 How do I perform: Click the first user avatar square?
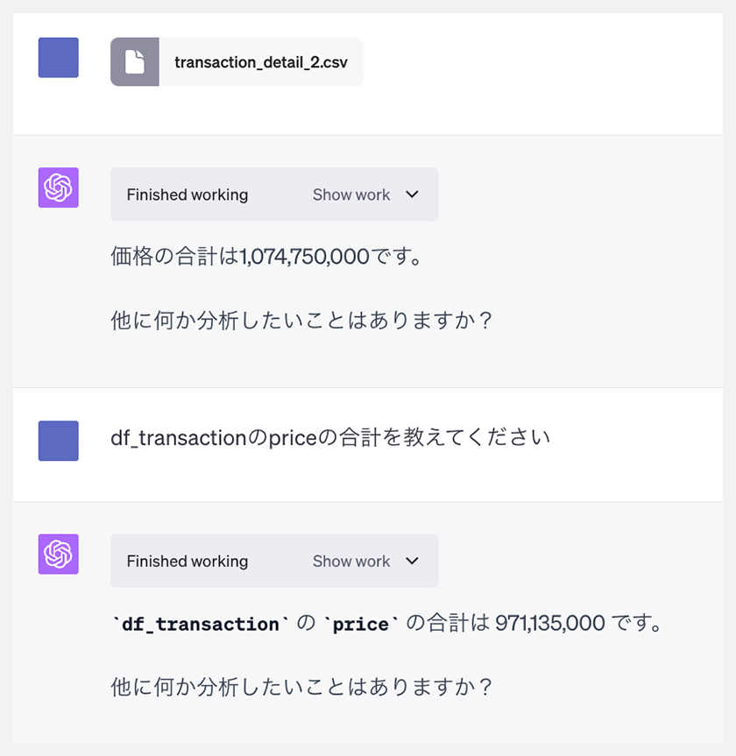click(x=59, y=57)
